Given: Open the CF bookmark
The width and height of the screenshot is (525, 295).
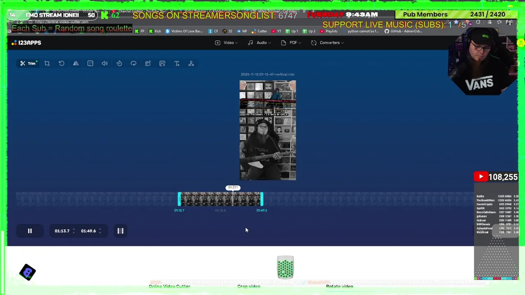Looking at the screenshot, I should point(213,31).
